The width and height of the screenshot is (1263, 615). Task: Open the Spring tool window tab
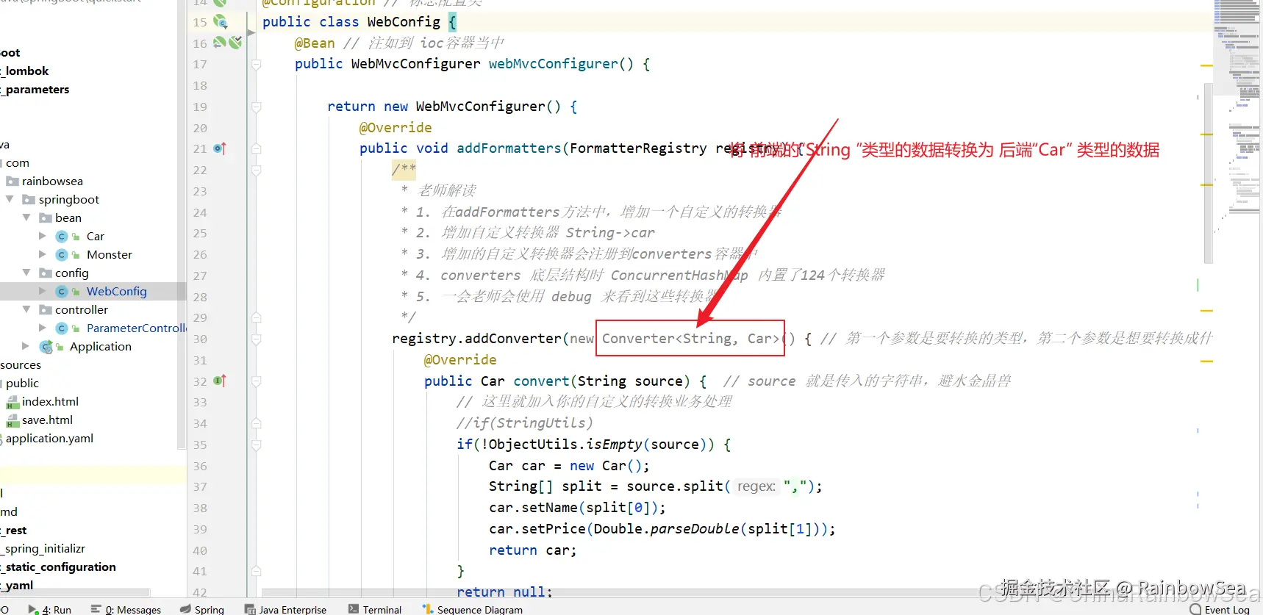(202, 609)
